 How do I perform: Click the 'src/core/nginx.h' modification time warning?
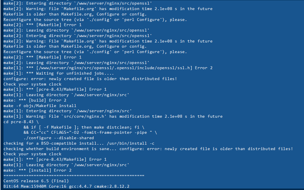113,116
